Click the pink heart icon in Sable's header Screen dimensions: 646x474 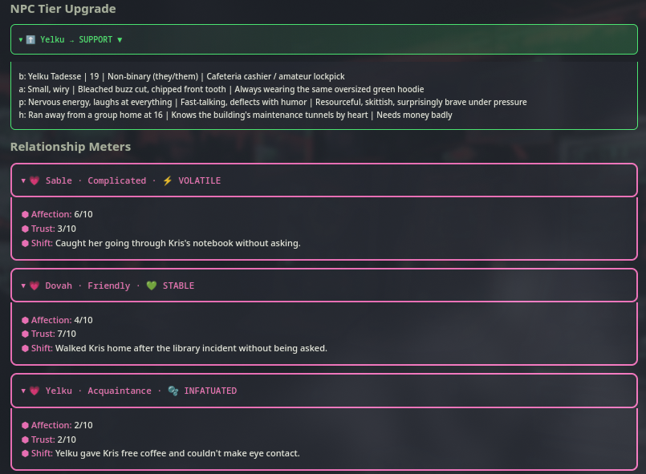(x=34, y=180)
